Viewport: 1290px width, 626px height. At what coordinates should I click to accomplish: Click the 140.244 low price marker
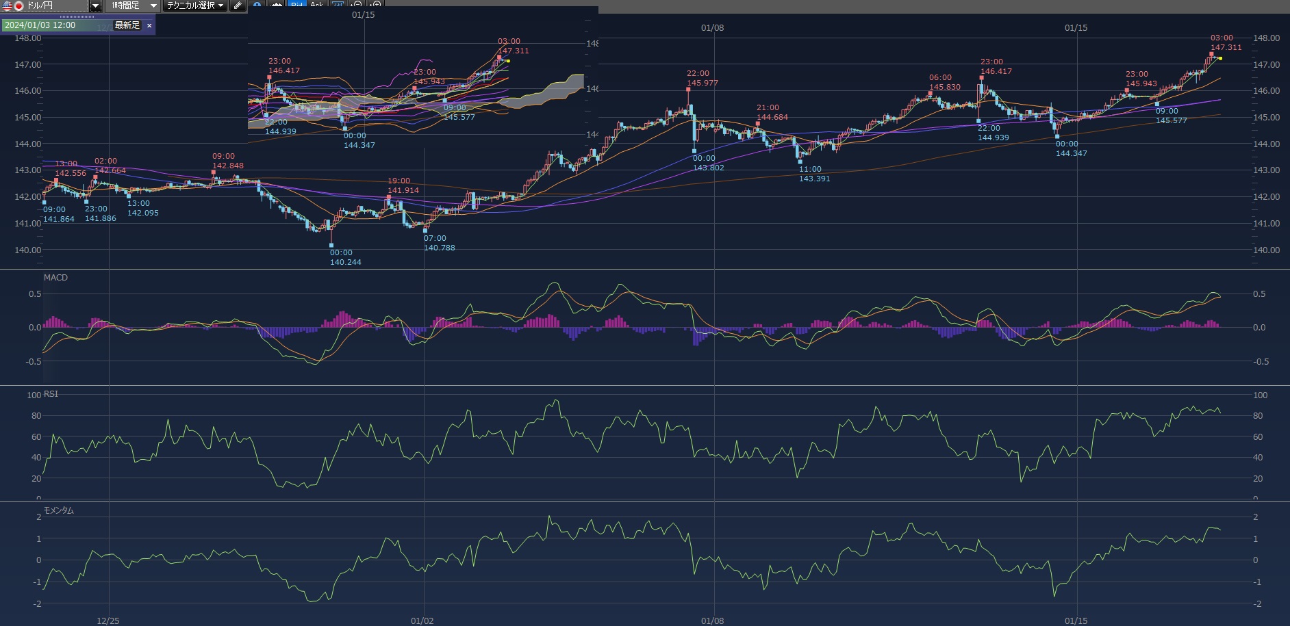click(345, 262)
